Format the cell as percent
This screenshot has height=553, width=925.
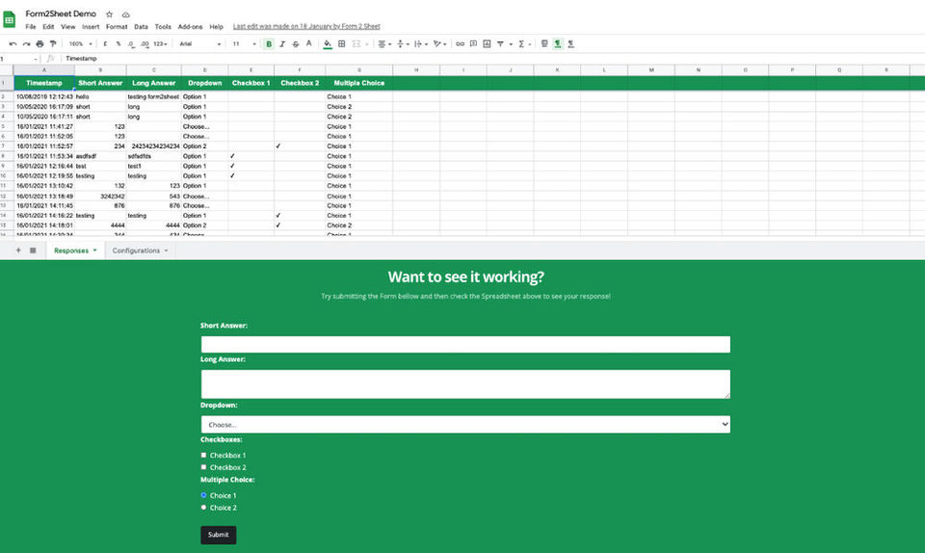[x=118, y=44]
